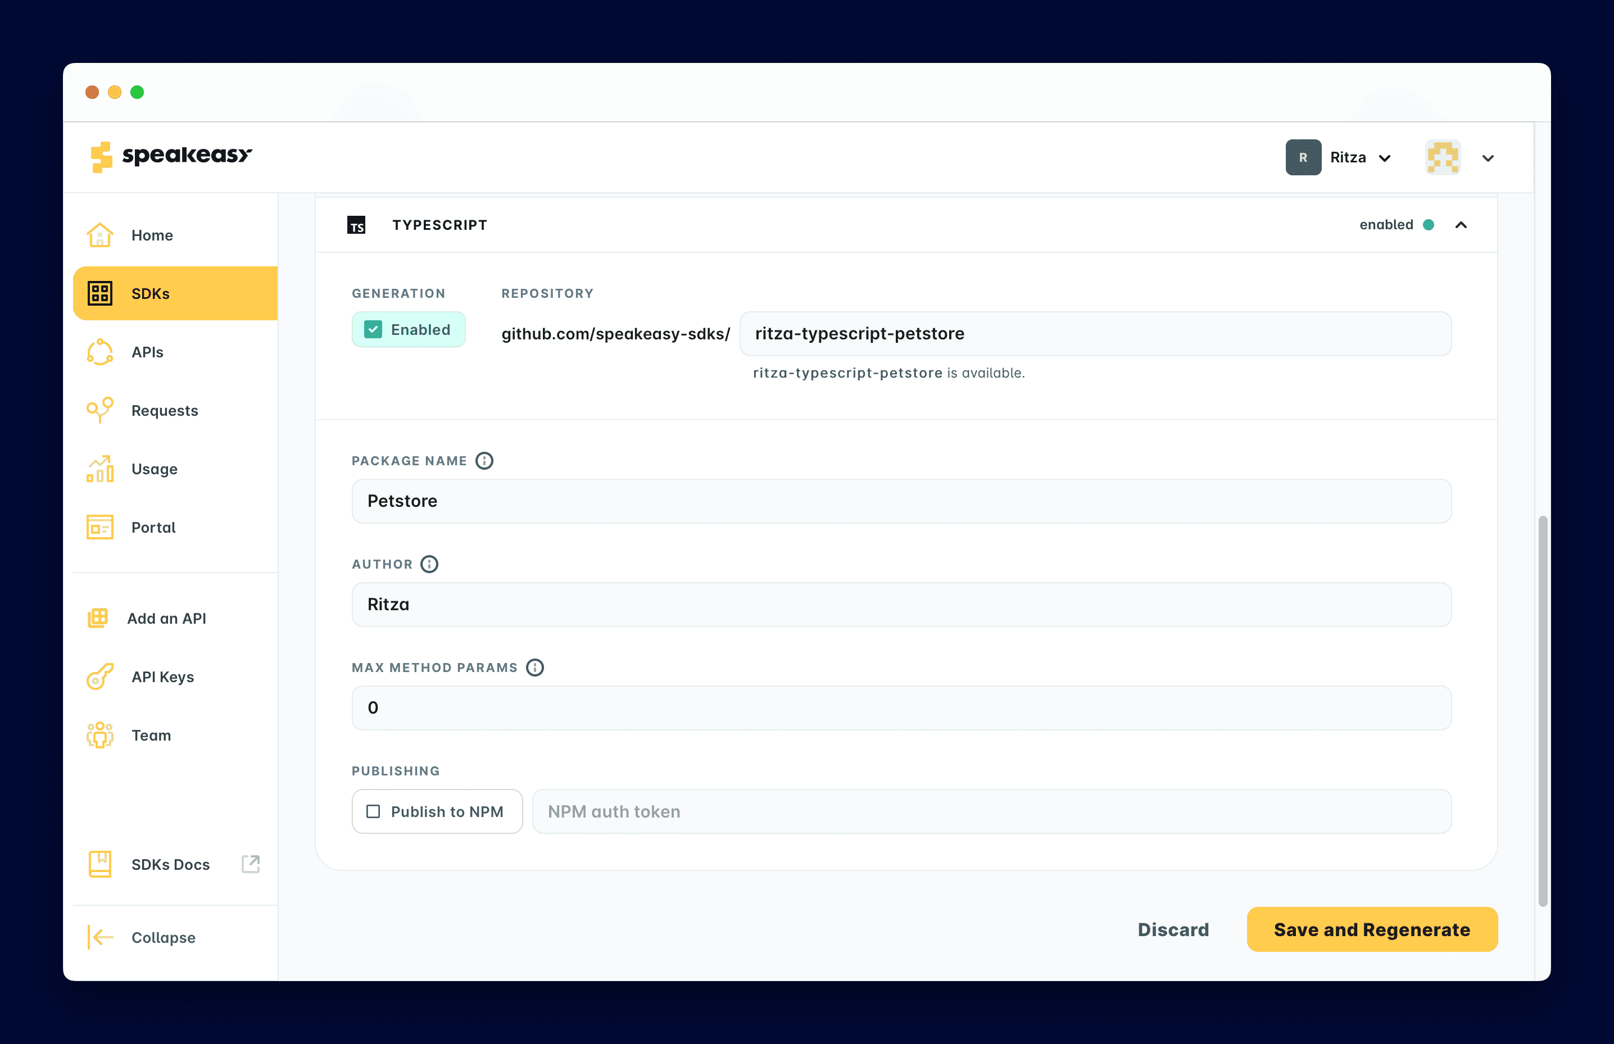Screen dimensions: 1614x1044
Task: Expand the puzzle piece icon menu
Action: coord(1488,157)
